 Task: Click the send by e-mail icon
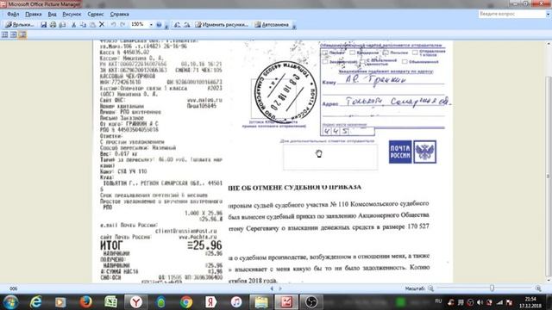62,25
